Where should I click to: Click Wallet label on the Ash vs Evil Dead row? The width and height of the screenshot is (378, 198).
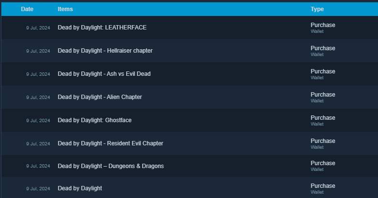pos(317,78)
